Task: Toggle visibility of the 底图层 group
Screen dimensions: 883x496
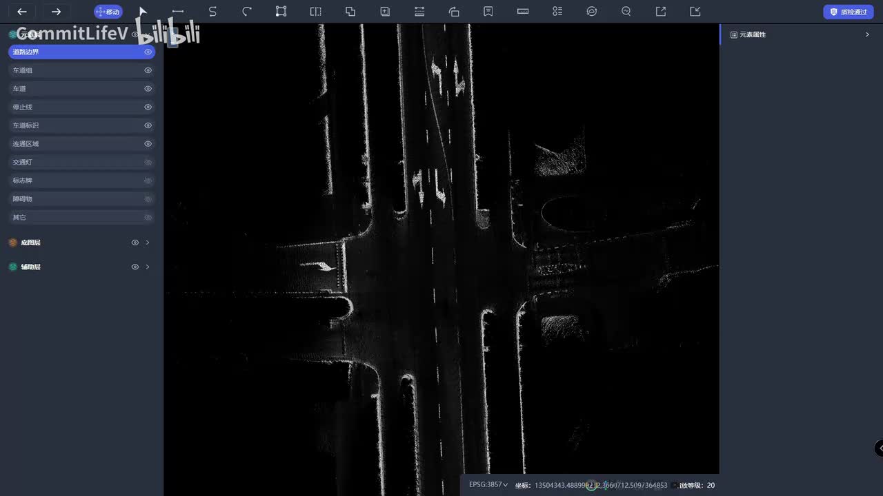Action: pyautogui.click(x=135, y=242)
